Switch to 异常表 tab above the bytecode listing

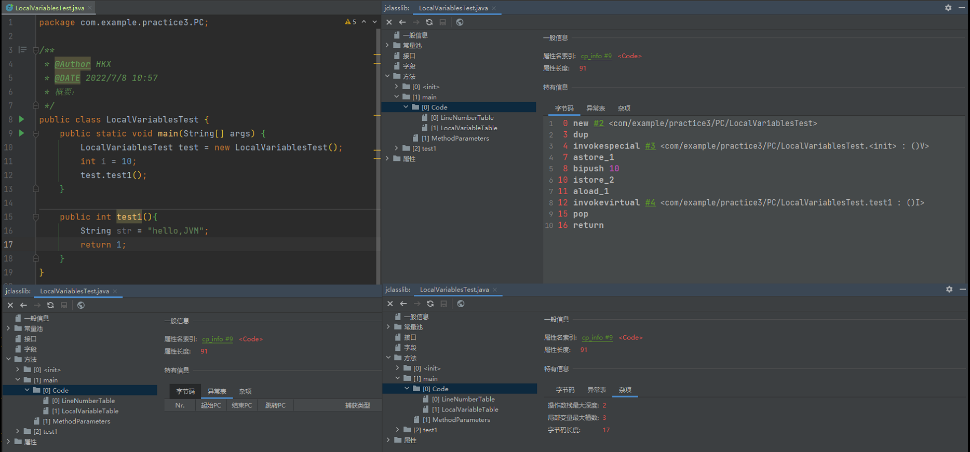(595, 108)
